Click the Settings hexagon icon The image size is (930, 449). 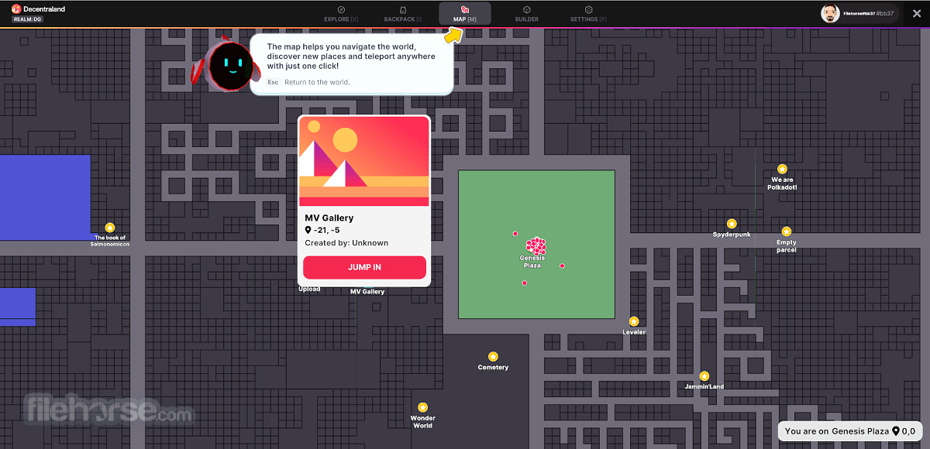[x=589, y=9]
